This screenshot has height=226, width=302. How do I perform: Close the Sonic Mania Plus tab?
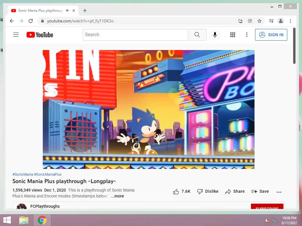click(x=73, y=11)
